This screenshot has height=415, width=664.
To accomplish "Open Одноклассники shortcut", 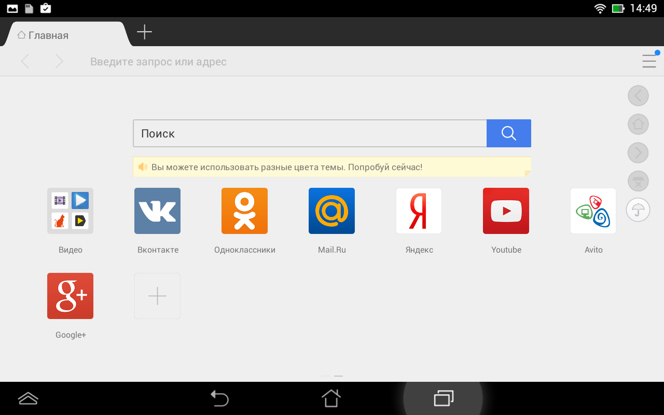I will pyautogui.click(x=244, y=211).
